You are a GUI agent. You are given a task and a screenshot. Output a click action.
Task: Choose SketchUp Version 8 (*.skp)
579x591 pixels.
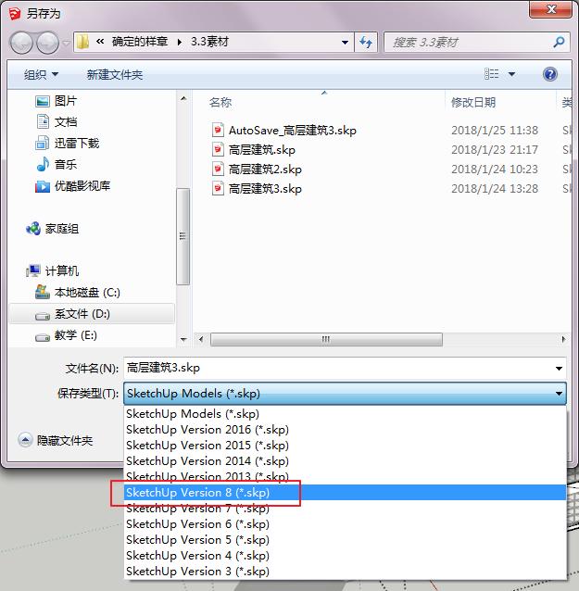(x=345, y=493)
